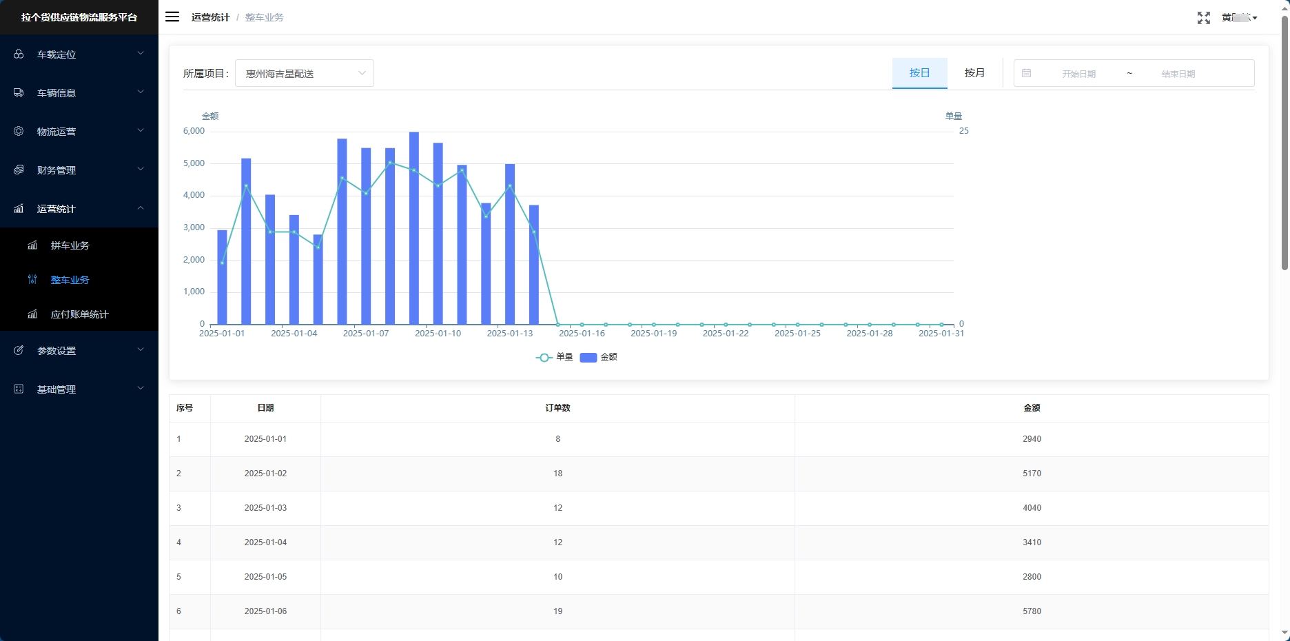Toggle fullscreen mode icon
This screenshot has height=641, width=1290.
(1203, 18)
